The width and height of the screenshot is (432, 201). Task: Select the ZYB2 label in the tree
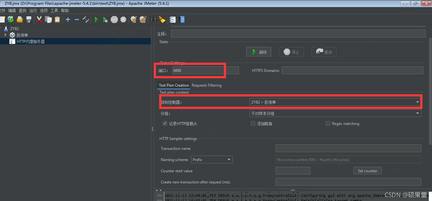pos(14,28)
